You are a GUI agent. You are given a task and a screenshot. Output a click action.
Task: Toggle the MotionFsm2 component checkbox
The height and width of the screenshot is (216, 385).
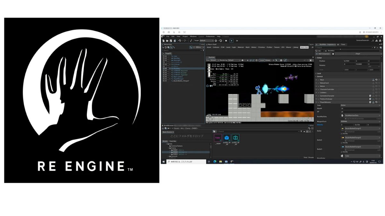[319, 83]
